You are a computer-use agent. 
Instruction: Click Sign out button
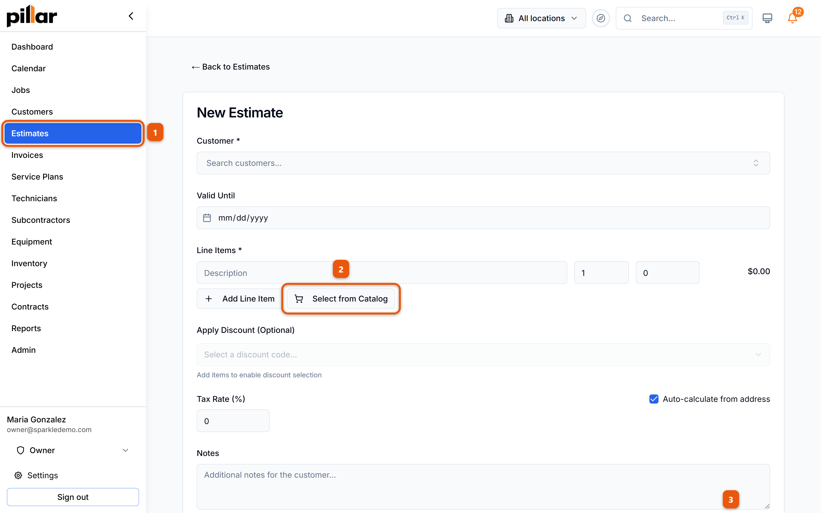pyautogui.click(x=73, y=497)
